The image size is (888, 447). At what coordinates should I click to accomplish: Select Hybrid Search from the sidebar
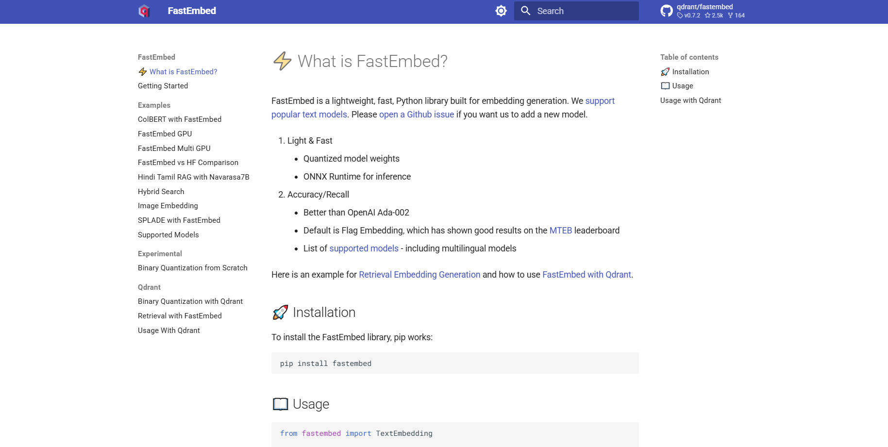161,192
